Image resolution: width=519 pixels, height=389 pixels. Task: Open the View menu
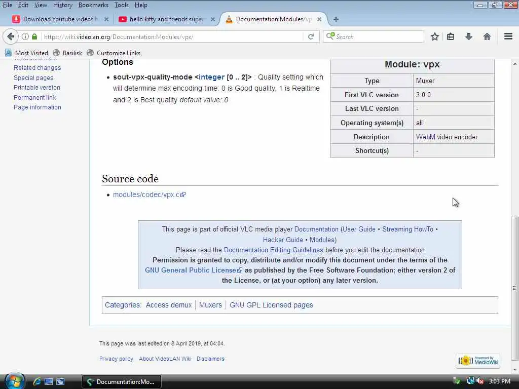41,5
